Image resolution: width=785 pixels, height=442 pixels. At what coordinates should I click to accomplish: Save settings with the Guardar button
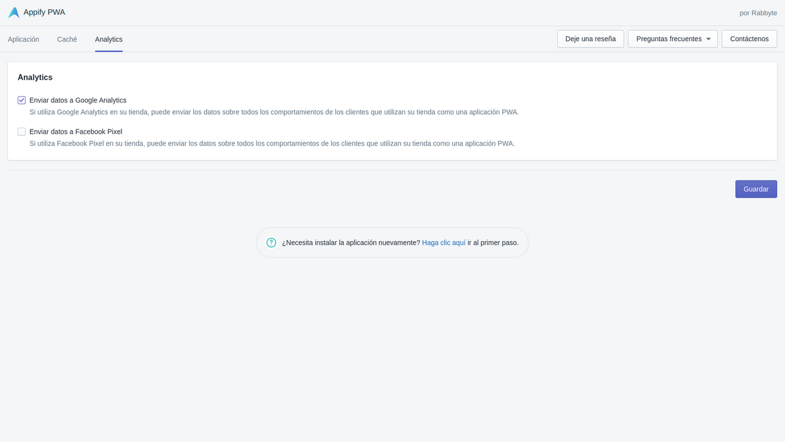point(756,189)
